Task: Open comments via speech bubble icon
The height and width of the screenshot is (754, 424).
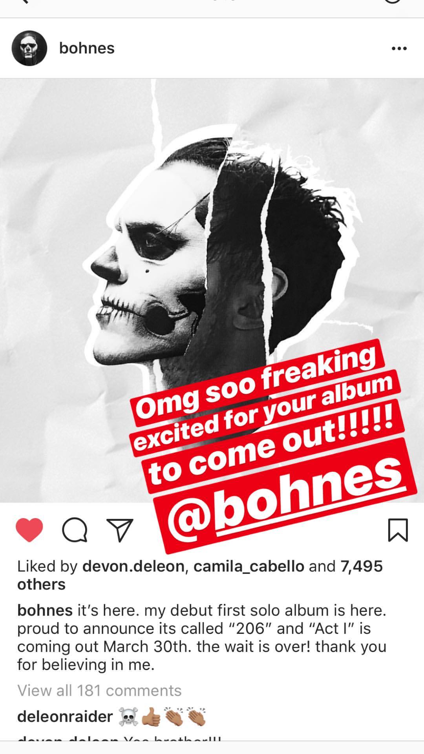Action: coord(75,530)
